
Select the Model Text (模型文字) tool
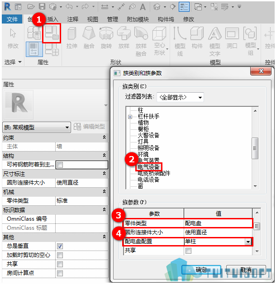[x=215, y=41]
